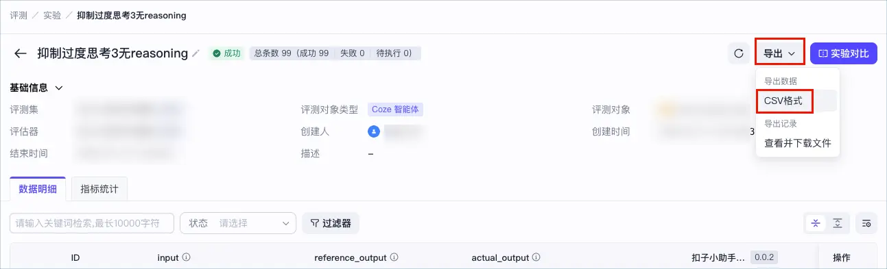The image size is (887, 269).
Task: Show info for input column
Action: (186, 258)
